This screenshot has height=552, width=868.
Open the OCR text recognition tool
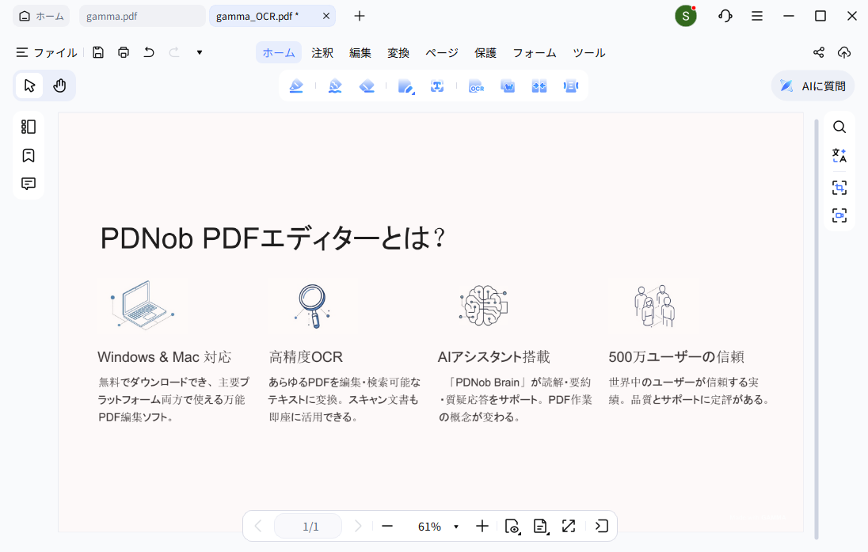click(476, 86)
